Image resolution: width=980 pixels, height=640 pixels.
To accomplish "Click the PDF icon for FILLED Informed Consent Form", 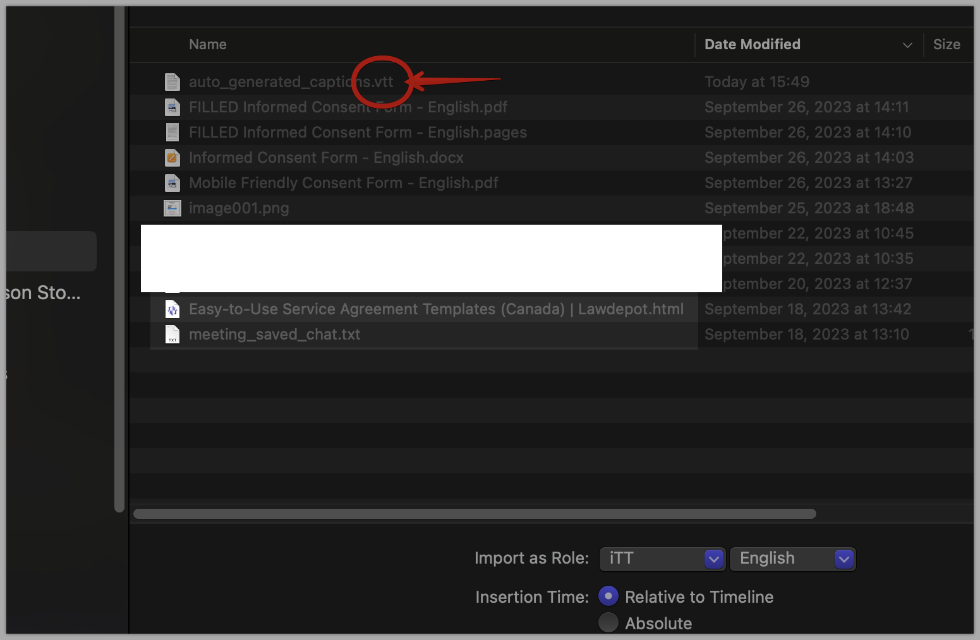I will click(x=172, y=107).
